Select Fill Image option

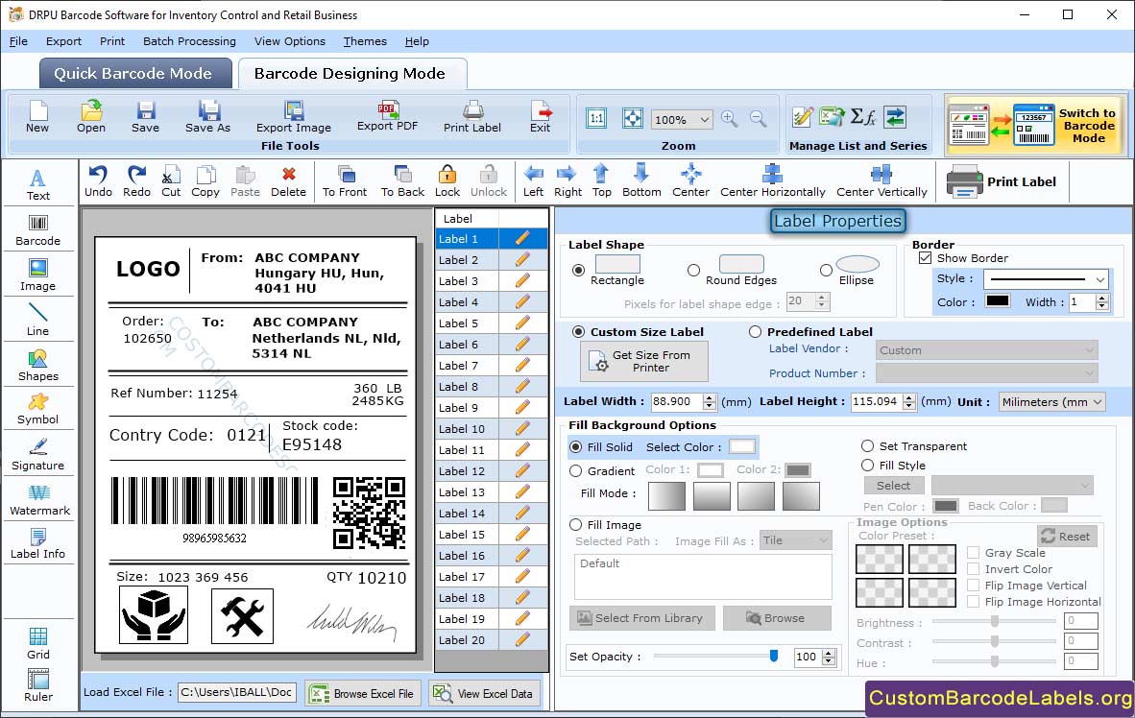click(575, 525)
